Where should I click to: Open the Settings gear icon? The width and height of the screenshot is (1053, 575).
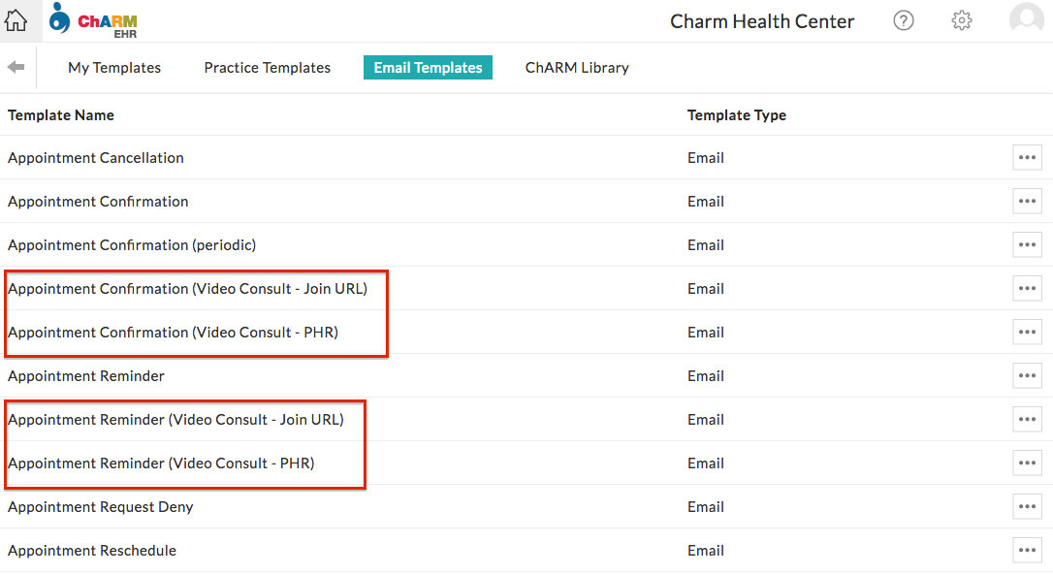961,19
